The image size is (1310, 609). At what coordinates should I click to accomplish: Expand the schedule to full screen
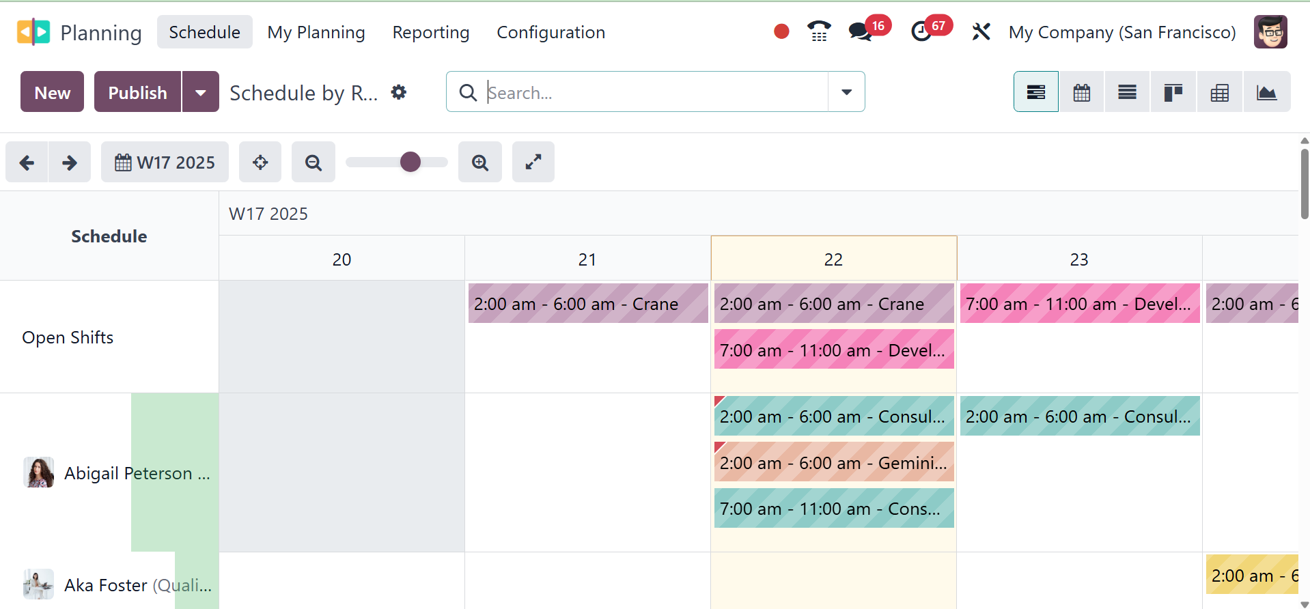click(533, 162)
